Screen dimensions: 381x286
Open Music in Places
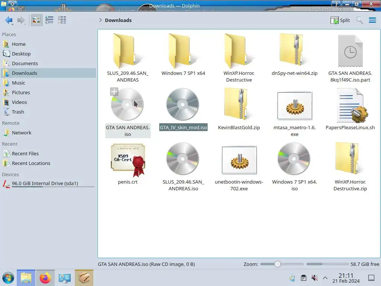pyautogui.click(x=48, y=83)
